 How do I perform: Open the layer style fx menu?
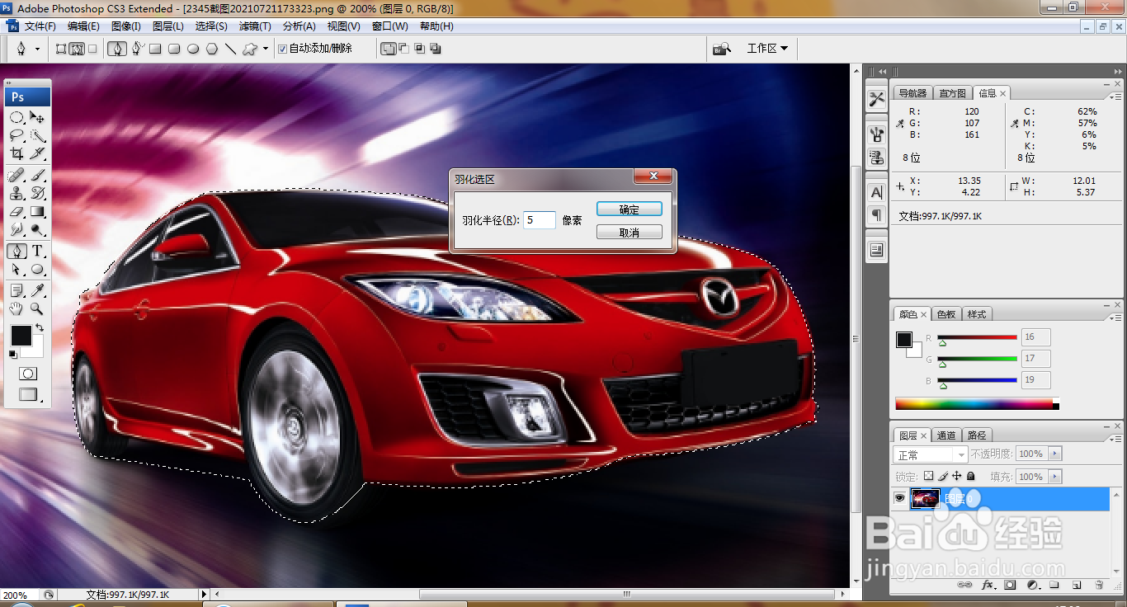(x=987, y=585)
